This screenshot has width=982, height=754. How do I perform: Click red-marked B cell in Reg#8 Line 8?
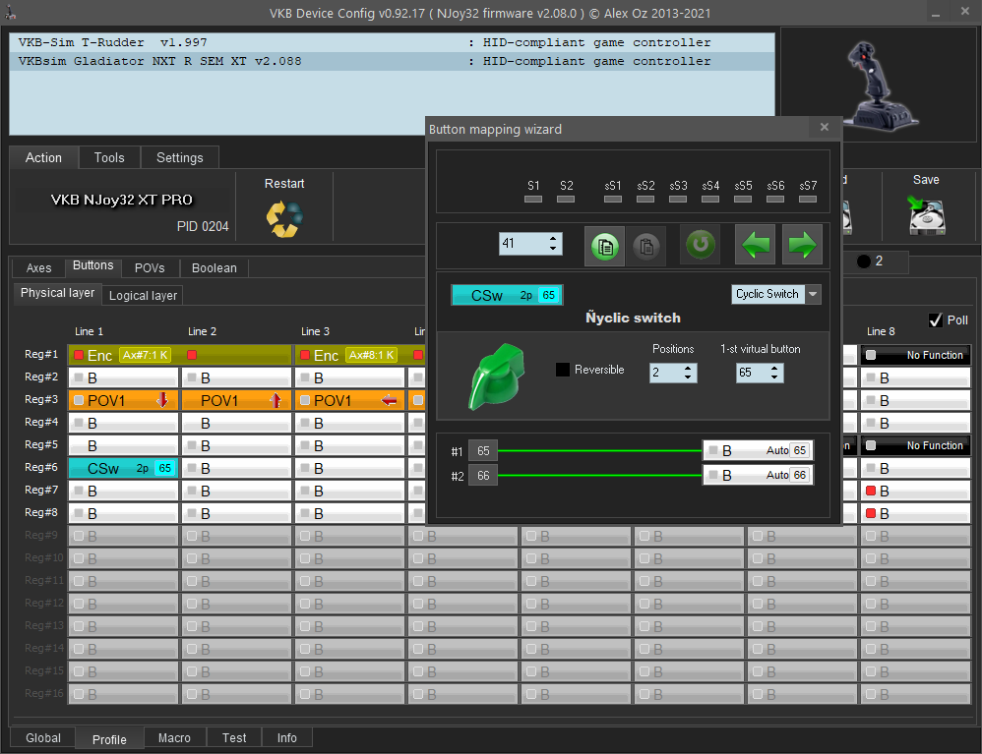click(x=916, y=513)
